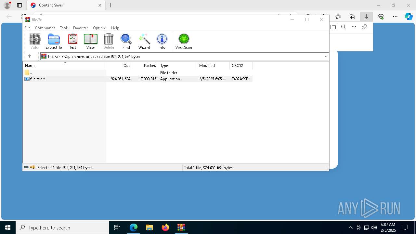
Task: Open Edge tab actions menu icon
Action: coord(19,5)
